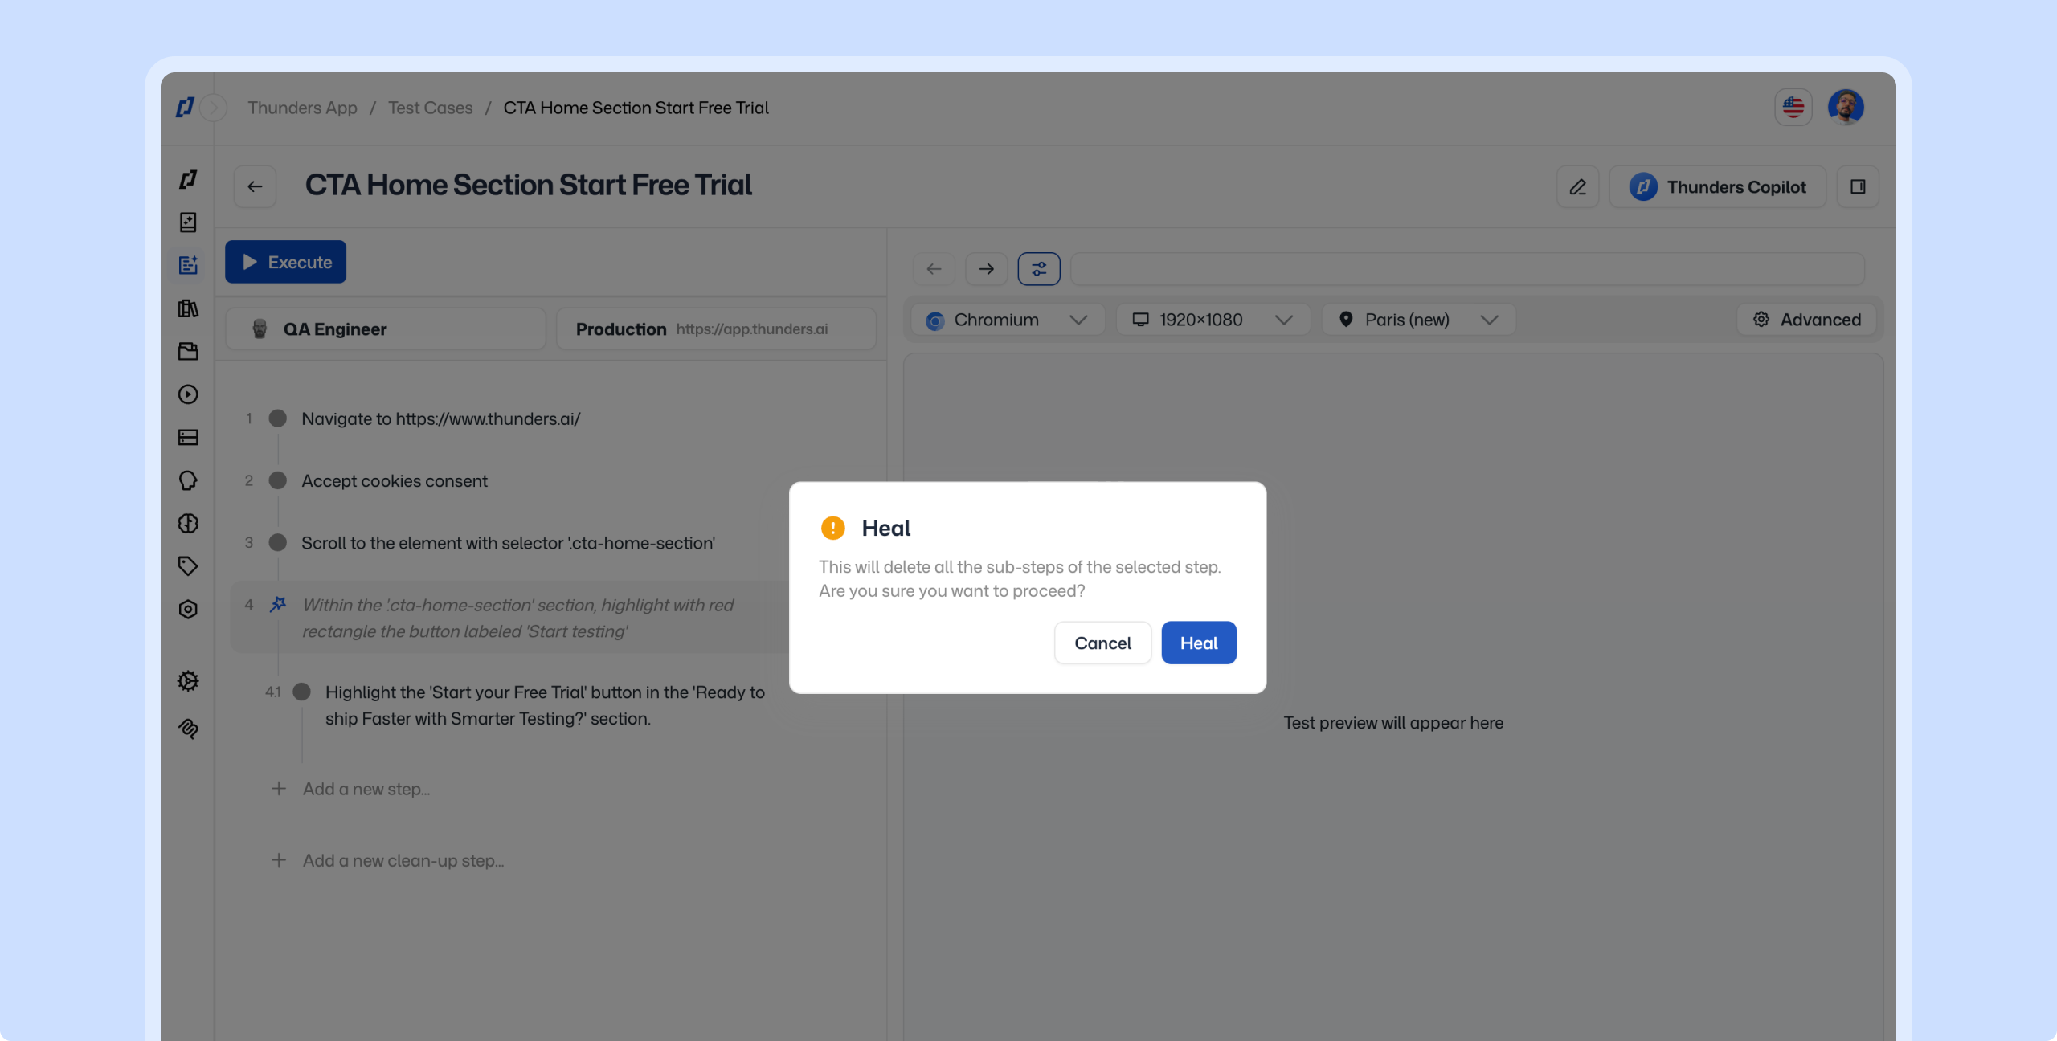2057x1041 pixels.
Task: Toggle browser settings sliders icon
Action: click(x=1039, y=269)
